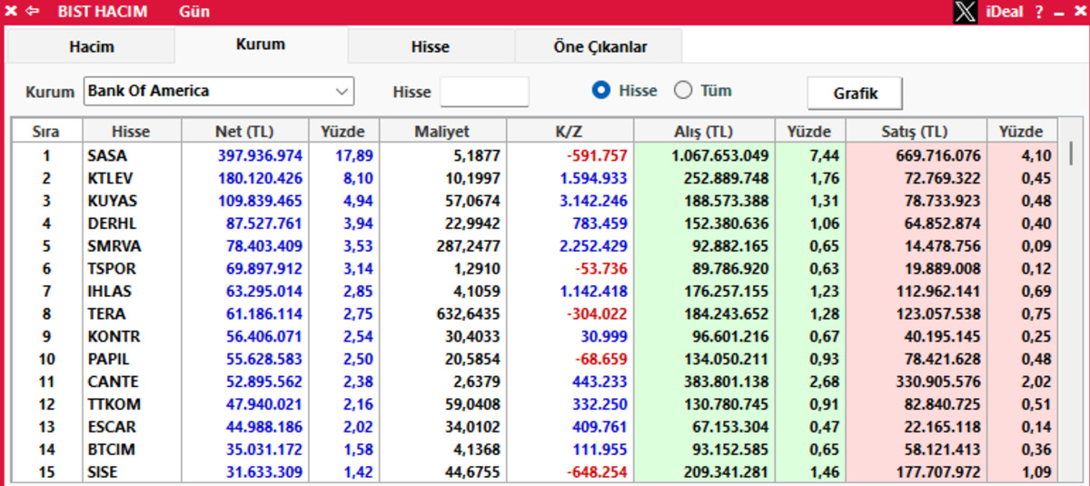Sort by the Satış (TL) column header
The height and width of the screenshot is (486, 1090).
click(916, 132)
